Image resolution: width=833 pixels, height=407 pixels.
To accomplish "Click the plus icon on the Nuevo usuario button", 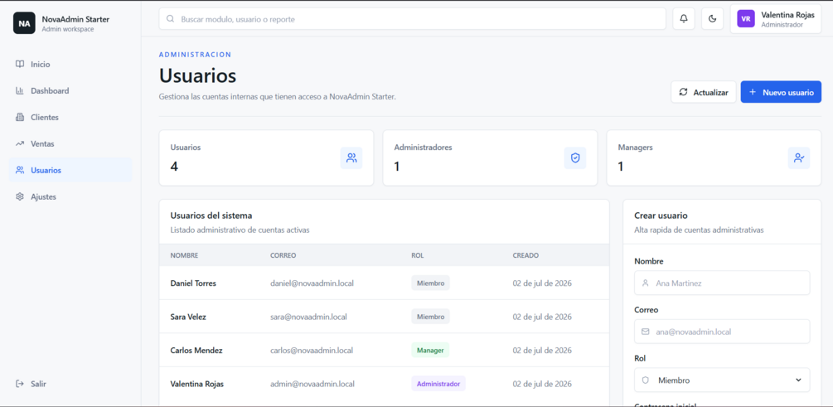I will tap(753, 92).
